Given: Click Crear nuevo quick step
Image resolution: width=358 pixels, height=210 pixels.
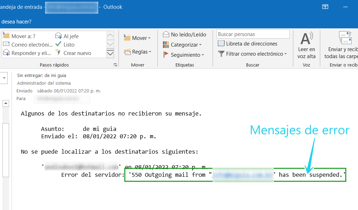Looking at the screenshot, I should [73, 53].
